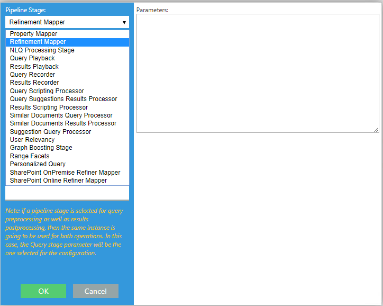Viewport: 383px width, 306px height.
Task: Select Property Mapper from the list
Action: pos(33,34)
